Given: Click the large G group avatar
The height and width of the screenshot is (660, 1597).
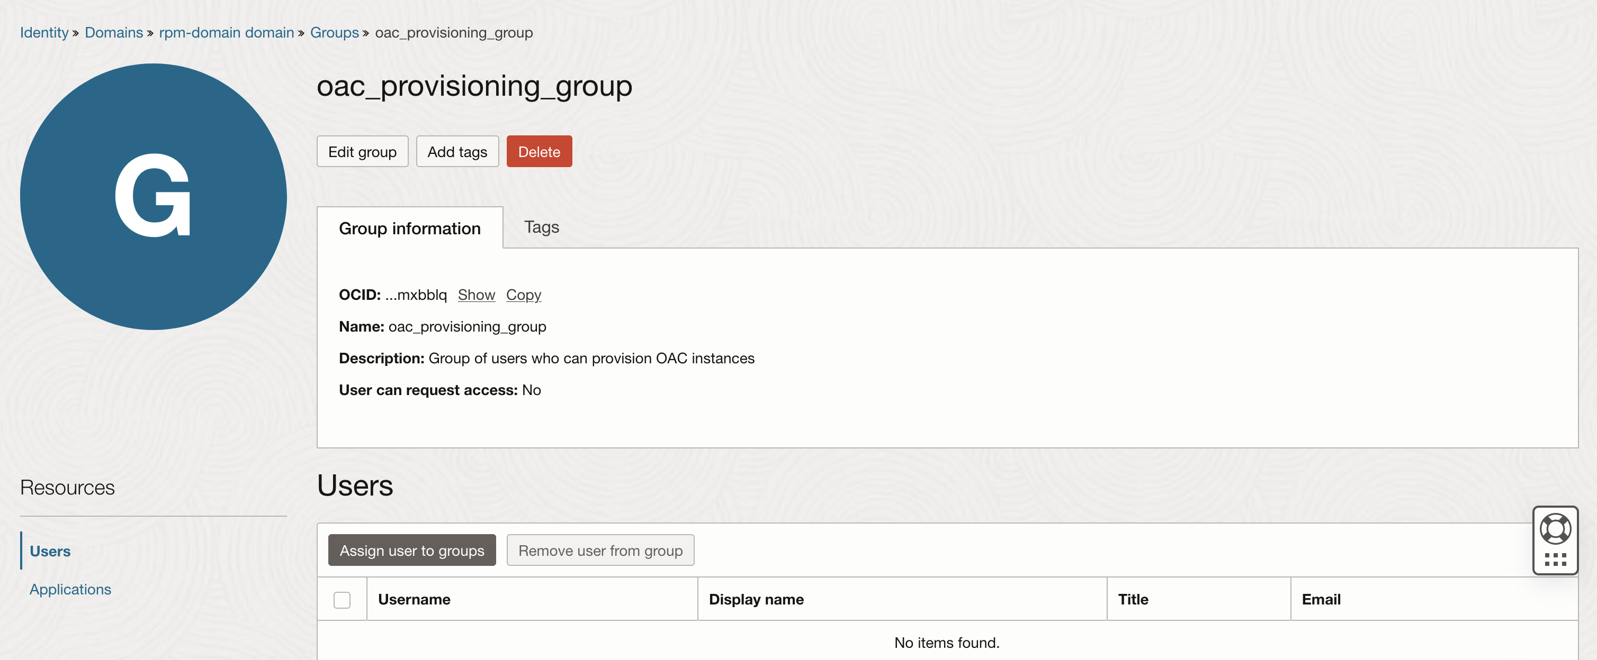Looking at the screenshot, I should tap(153, 197).
